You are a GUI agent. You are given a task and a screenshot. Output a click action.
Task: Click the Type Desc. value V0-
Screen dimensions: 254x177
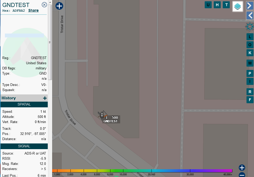pyautogui.click(x=44, y=85)
